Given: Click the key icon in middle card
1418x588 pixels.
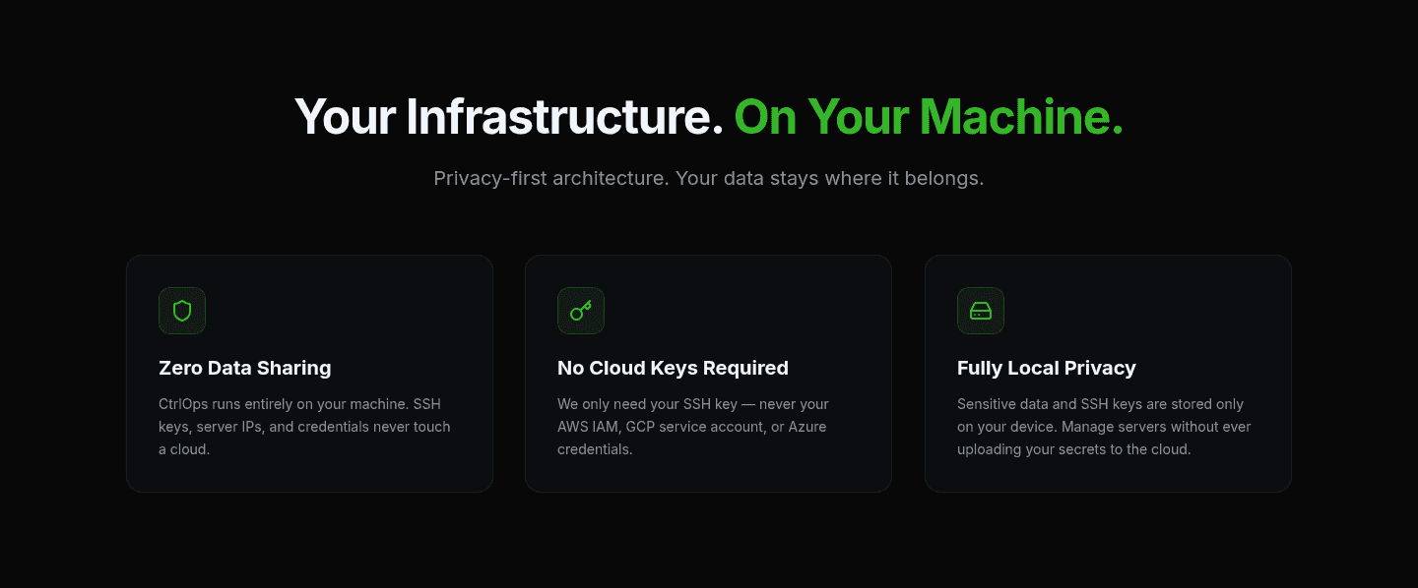Looking at the screenshot, I should 581,311.
